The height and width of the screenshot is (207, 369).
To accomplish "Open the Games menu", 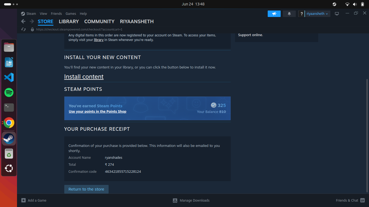I will (71, 13).
